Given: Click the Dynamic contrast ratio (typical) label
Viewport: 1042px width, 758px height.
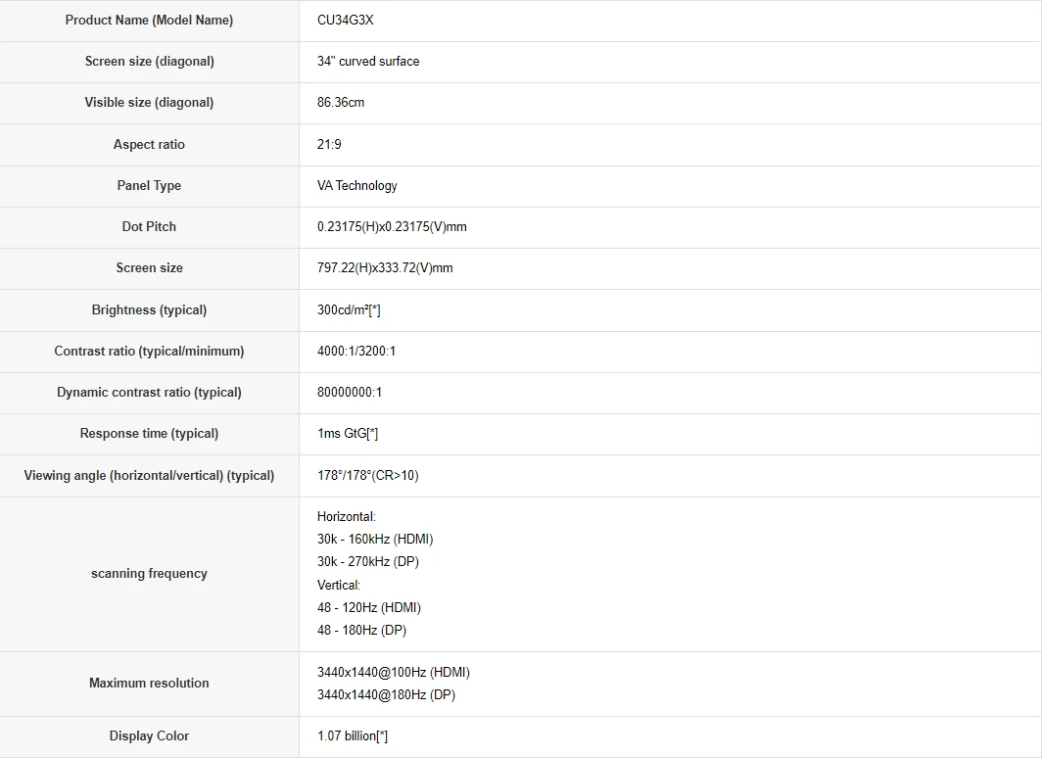Looking at the screenshot, I should click(x=149, y=392).
